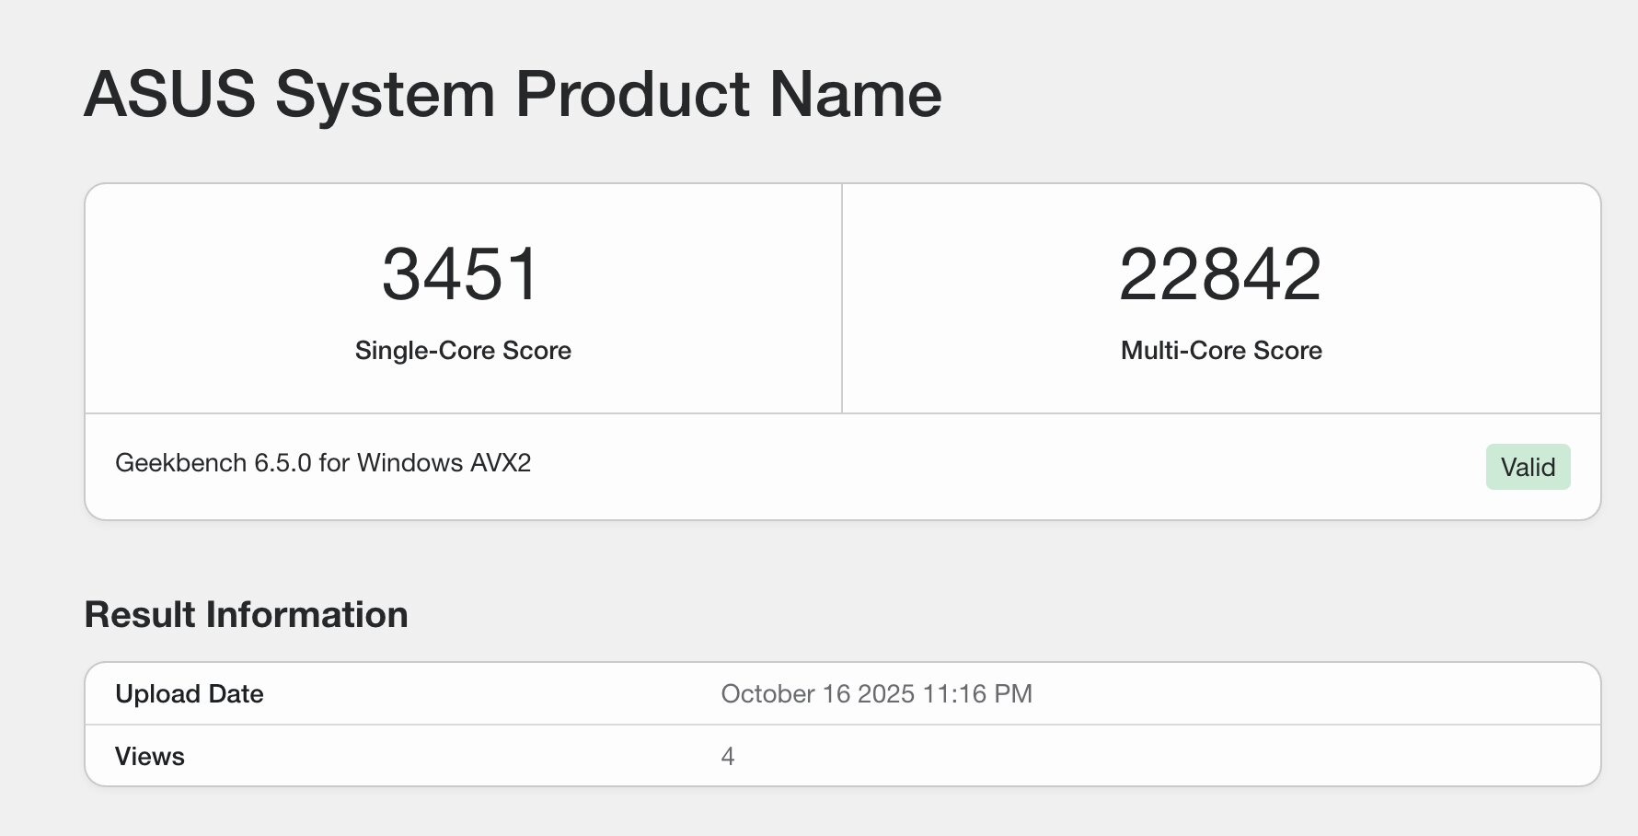
Task: Click the multi-core score number 22842
Action: [1220, 274]
